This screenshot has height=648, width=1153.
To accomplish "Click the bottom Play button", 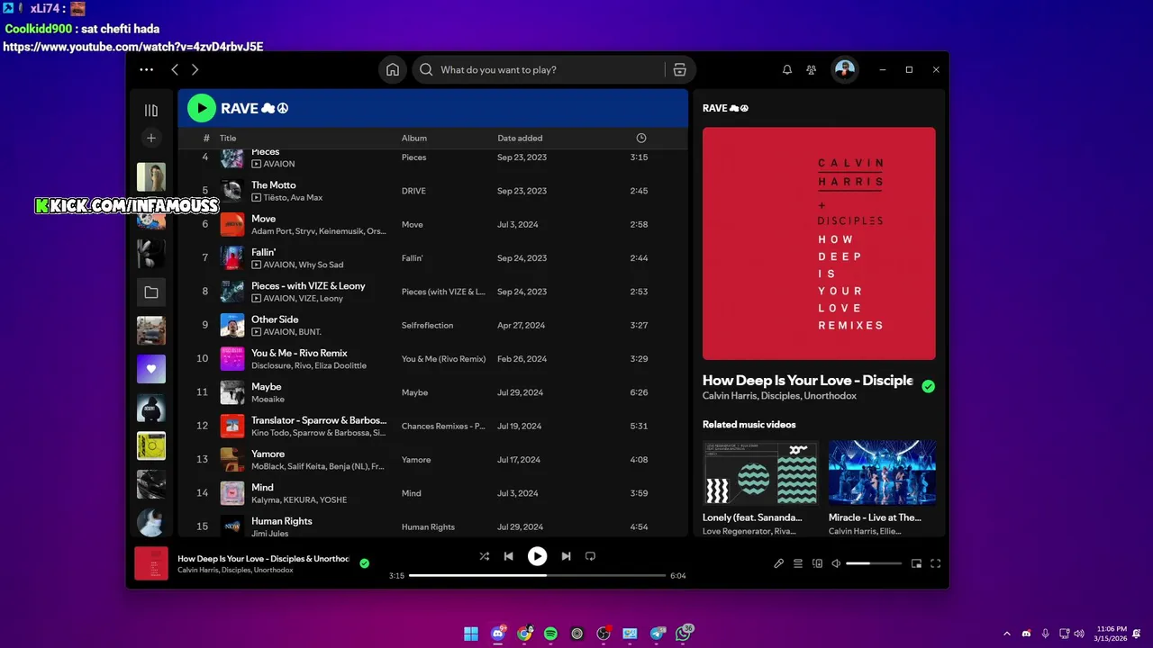I will tap(537, 556).
